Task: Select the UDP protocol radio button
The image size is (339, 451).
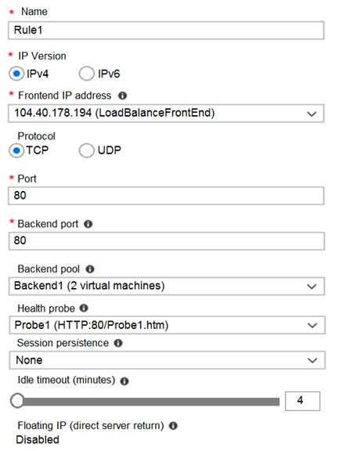Action: click(87, 150)
